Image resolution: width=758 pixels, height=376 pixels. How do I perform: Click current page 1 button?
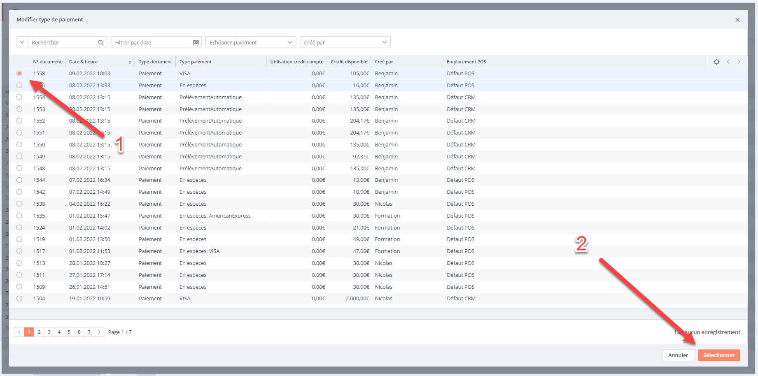tap(29, 332)
